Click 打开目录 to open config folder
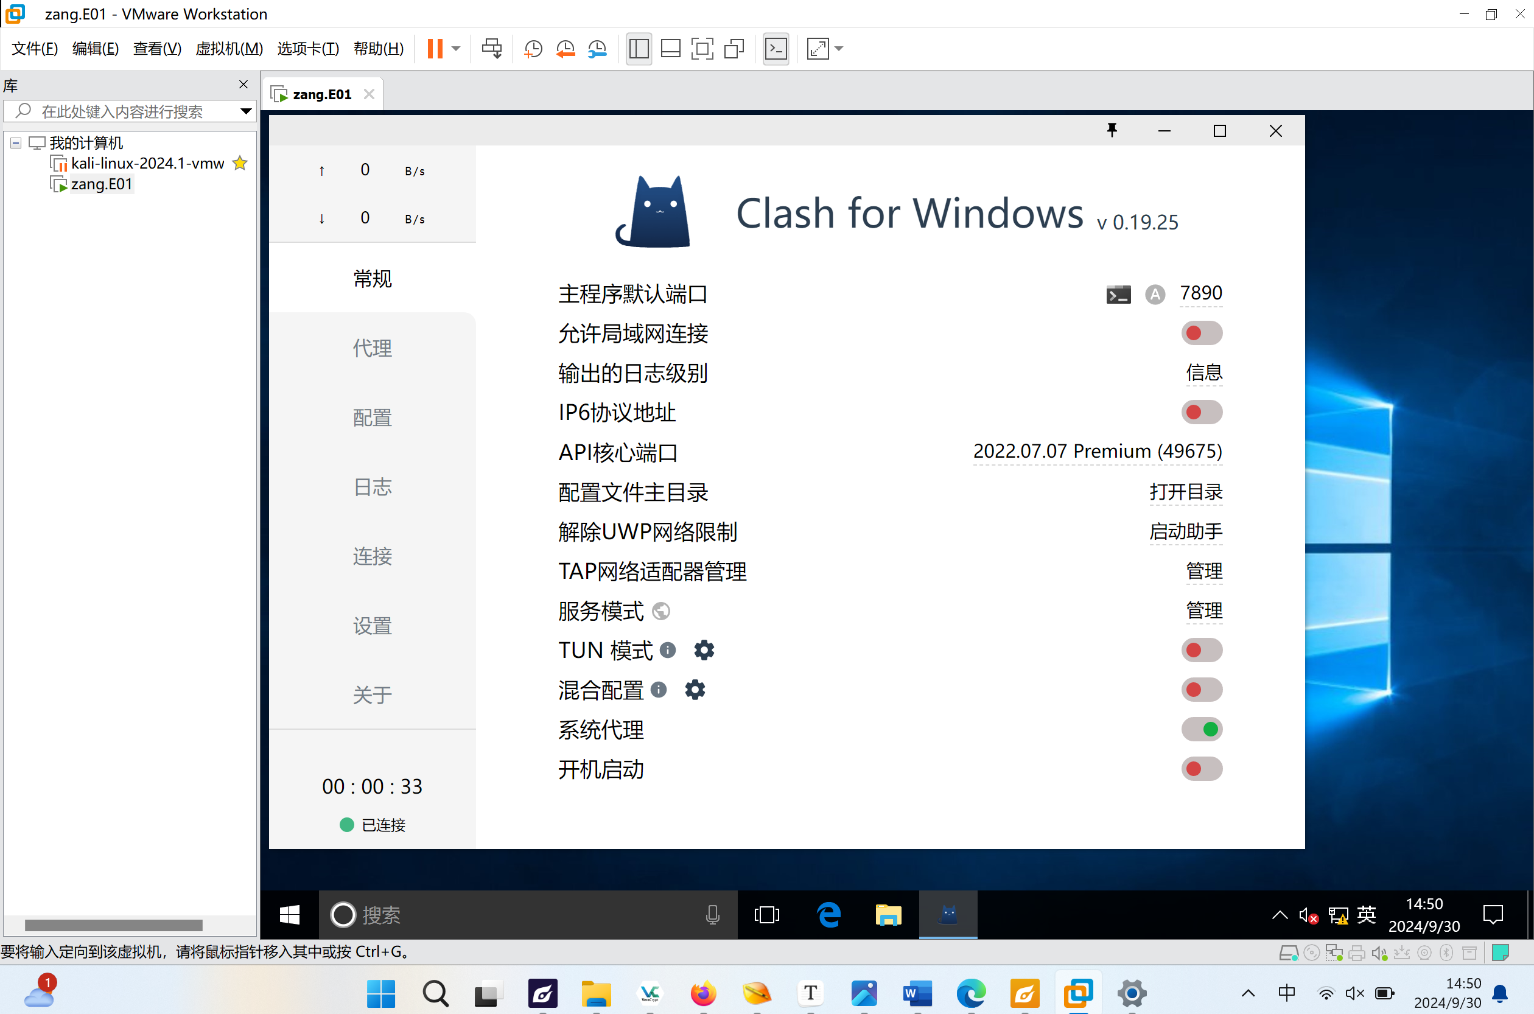Image resolution: width=1534 pixels, height=1014 pixels. click(x=1186, y=492)
